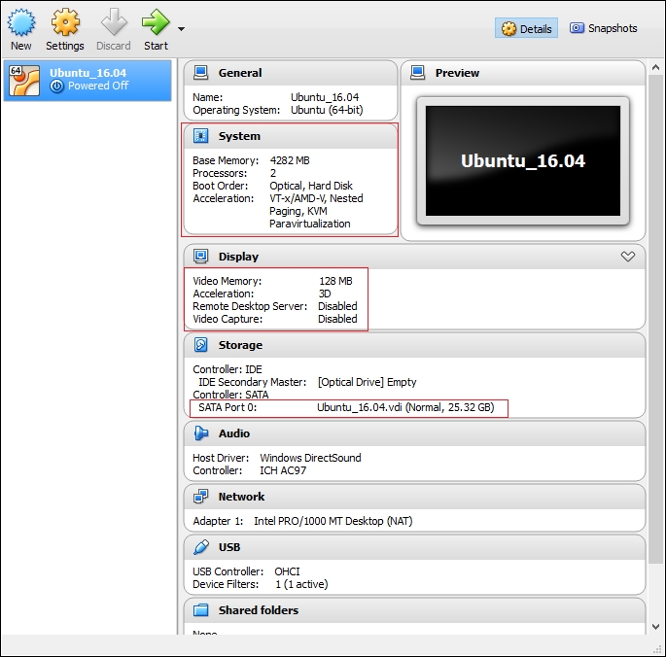666x657 pixels.
Task: Click the Controller: IDE line
Action: pos(228,369)
